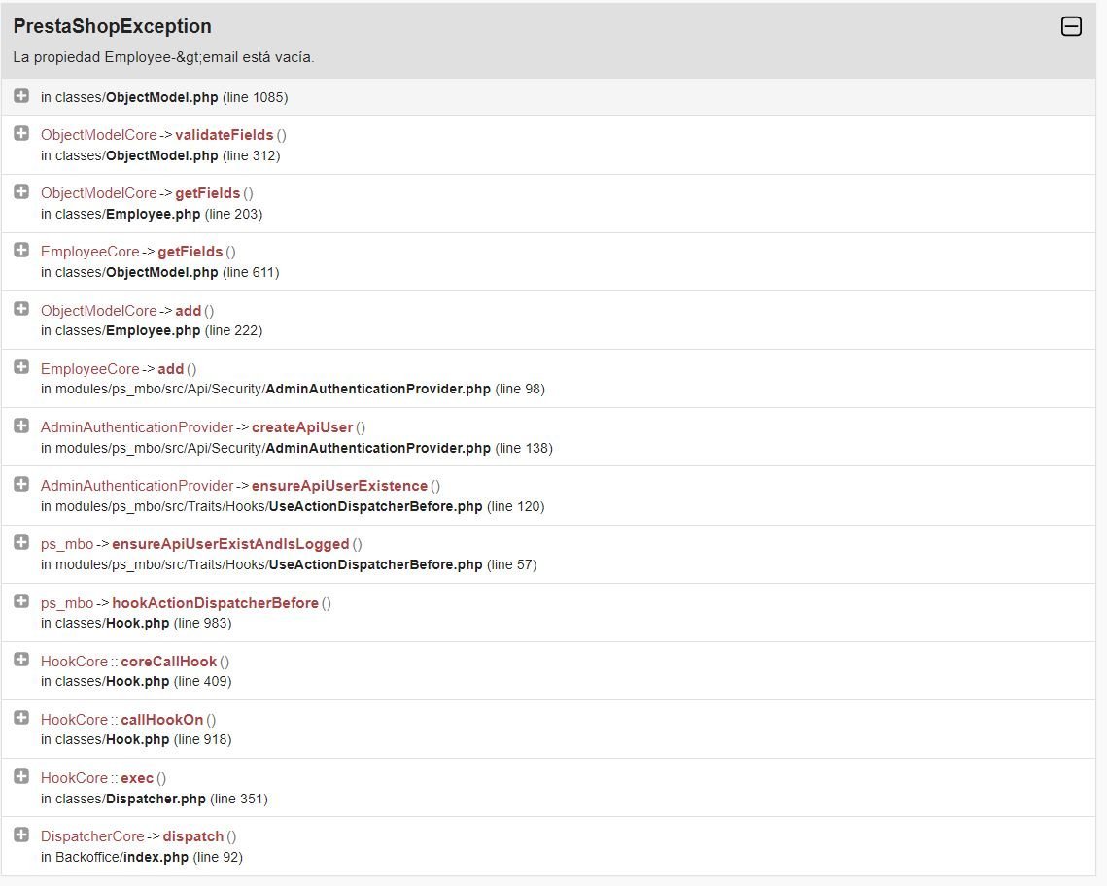Click 'ensureApiUserExistAndIsLogged' method name

coord(230,545)
